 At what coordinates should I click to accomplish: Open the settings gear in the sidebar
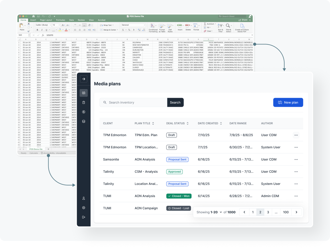(84, 208)
